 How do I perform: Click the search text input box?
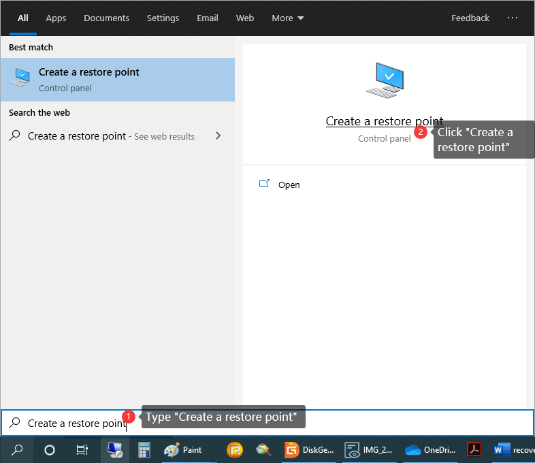coord(272,423)
